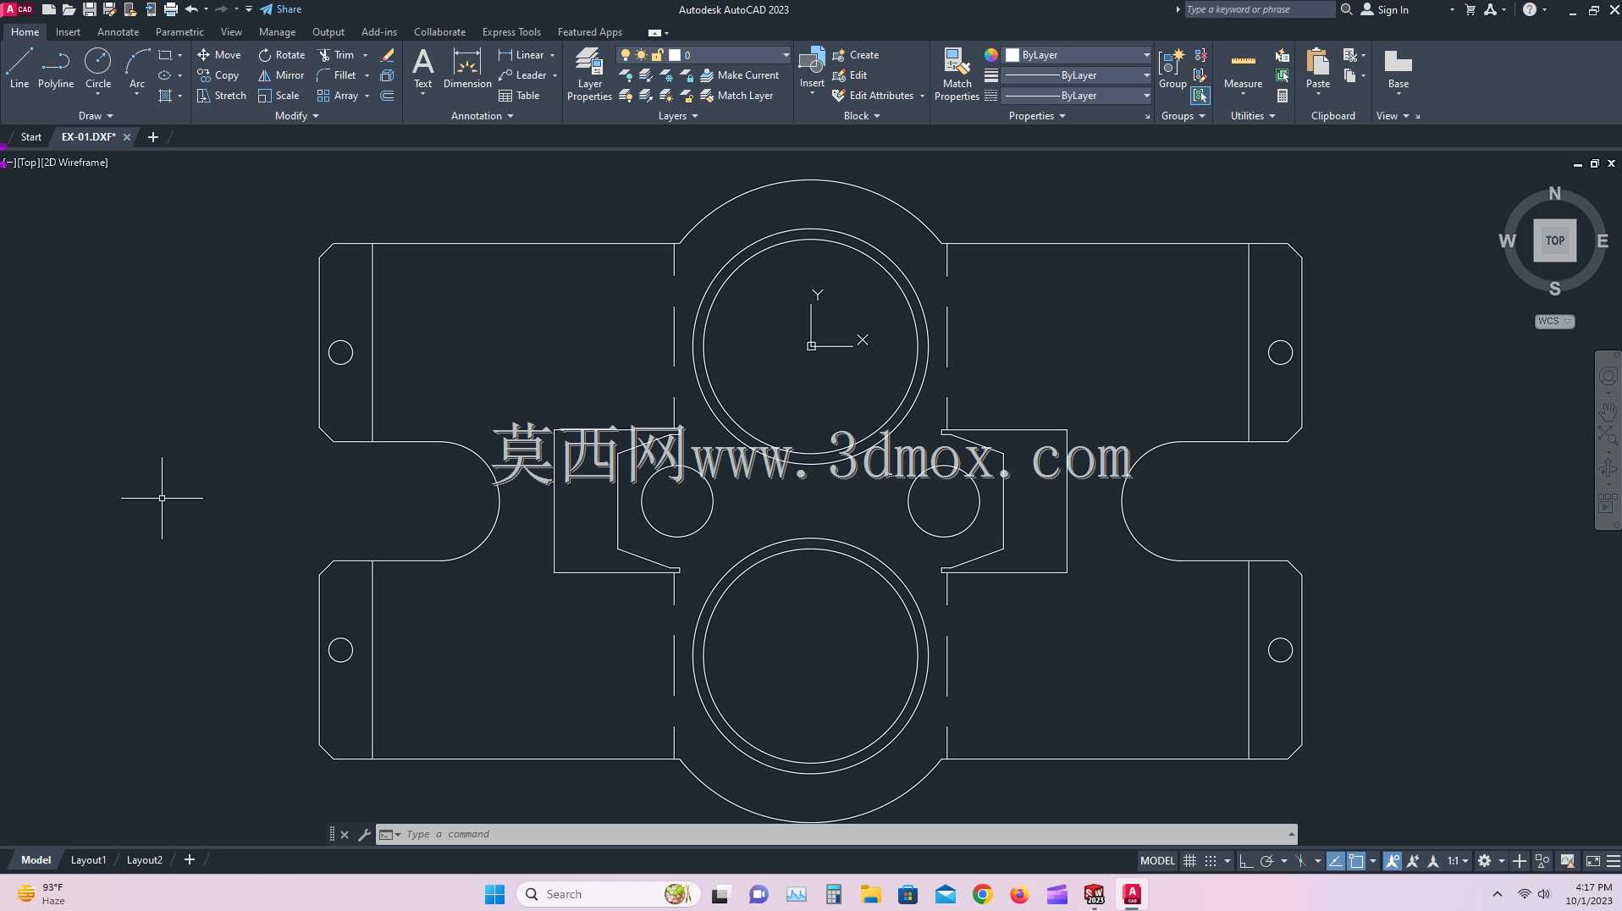Viewport: 1622px width, 911px height.
Task: Open the WCS coordinate system dropdown
Action: click(x=1554, y=321)
